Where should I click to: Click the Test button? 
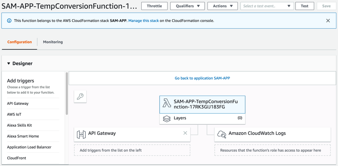pyautogui.click(x=305, y=6)
